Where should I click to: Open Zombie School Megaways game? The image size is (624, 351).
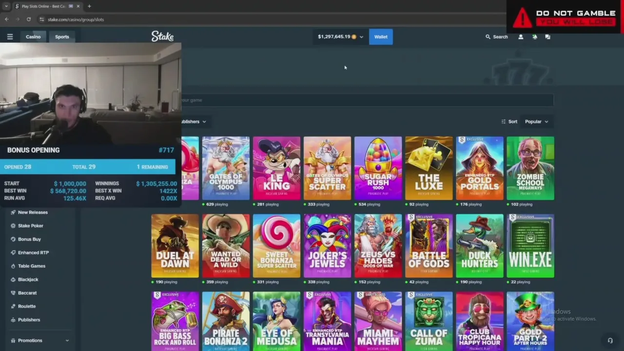530,168
